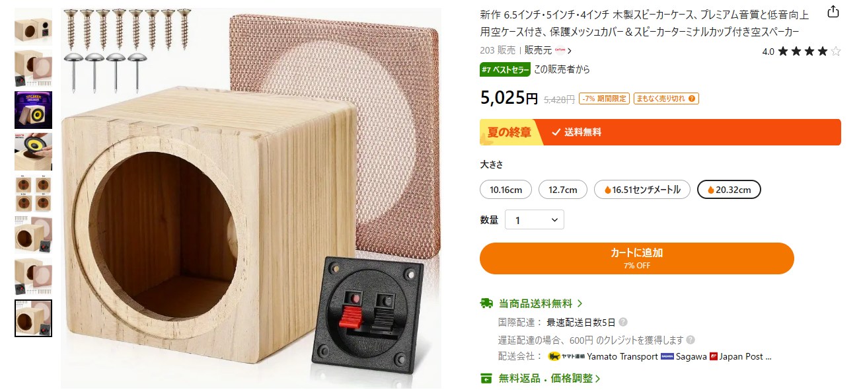Click the 夏の終章 送料無料 banner
This screenshot has height=390, width=861.
660,132
